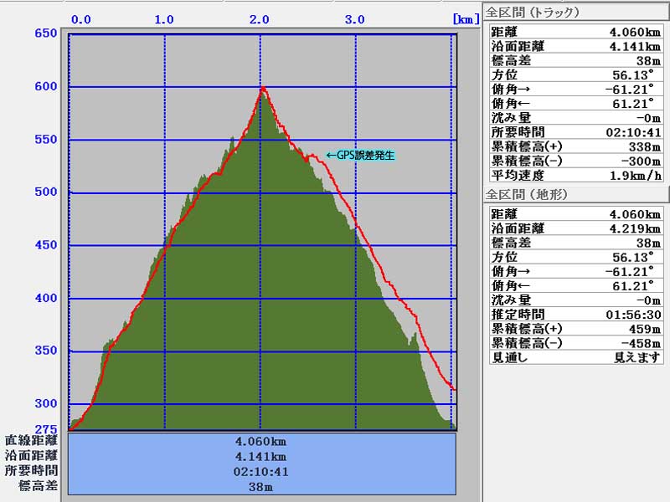670x502 pixels.
Task: Click the 標高差 label below the chart
Action: coord(39,485)
